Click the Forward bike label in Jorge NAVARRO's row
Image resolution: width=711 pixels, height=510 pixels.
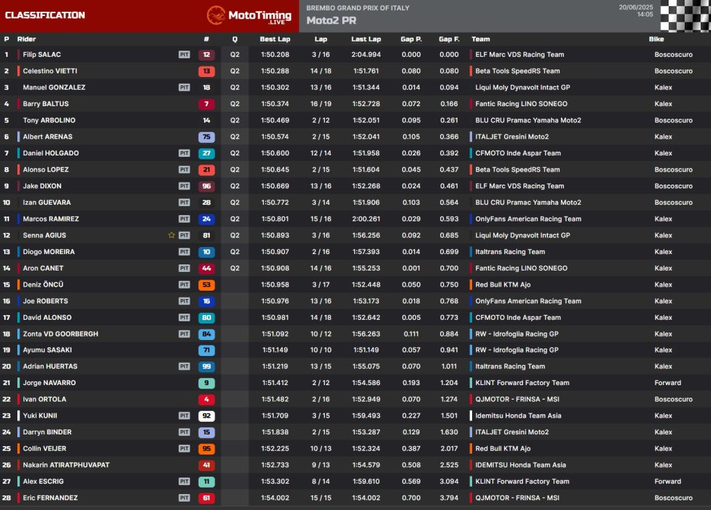[667, 383]
